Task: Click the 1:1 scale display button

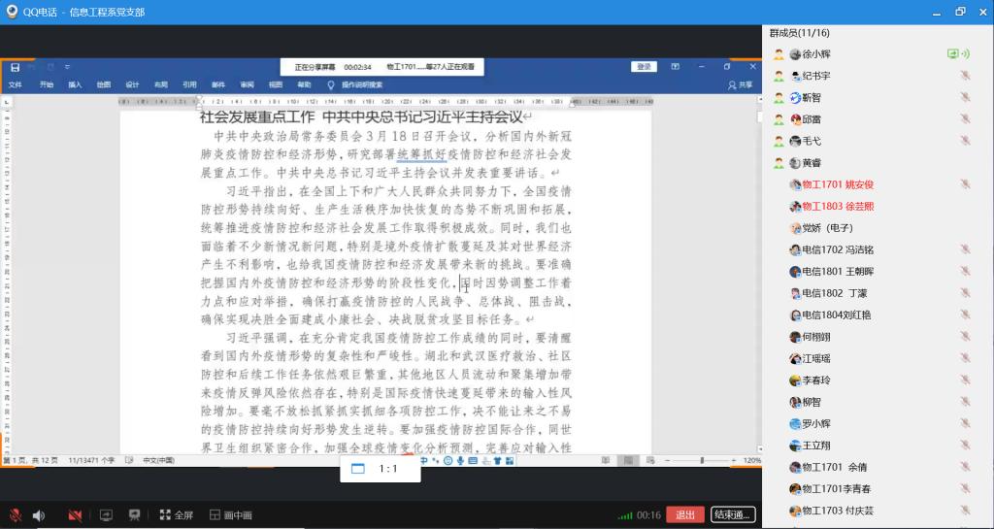Action: coord(380,468)
